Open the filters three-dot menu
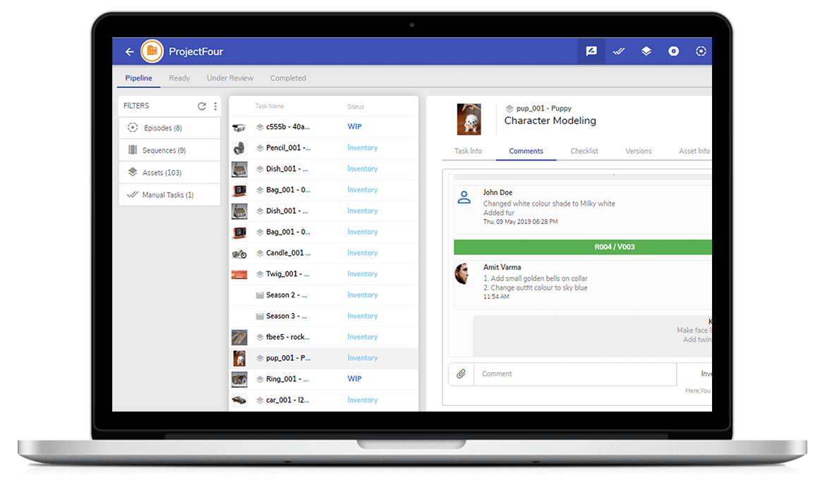This screenshot has height=487, width=825. 215,106
